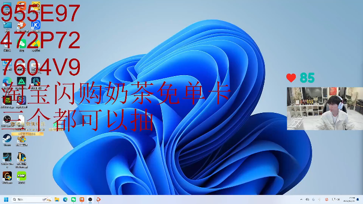Open the notification bell in the taskbar

(358, 199)
